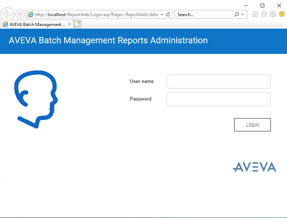Click the Internet Explorer page icon in address bar
Screen dimensions: 287x218
click(30, 14)
